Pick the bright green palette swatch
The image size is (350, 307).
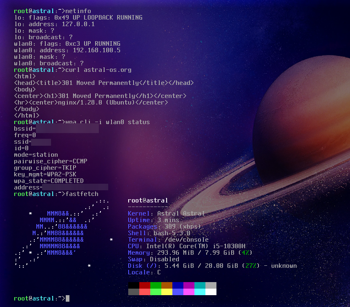tap(156, 292)
